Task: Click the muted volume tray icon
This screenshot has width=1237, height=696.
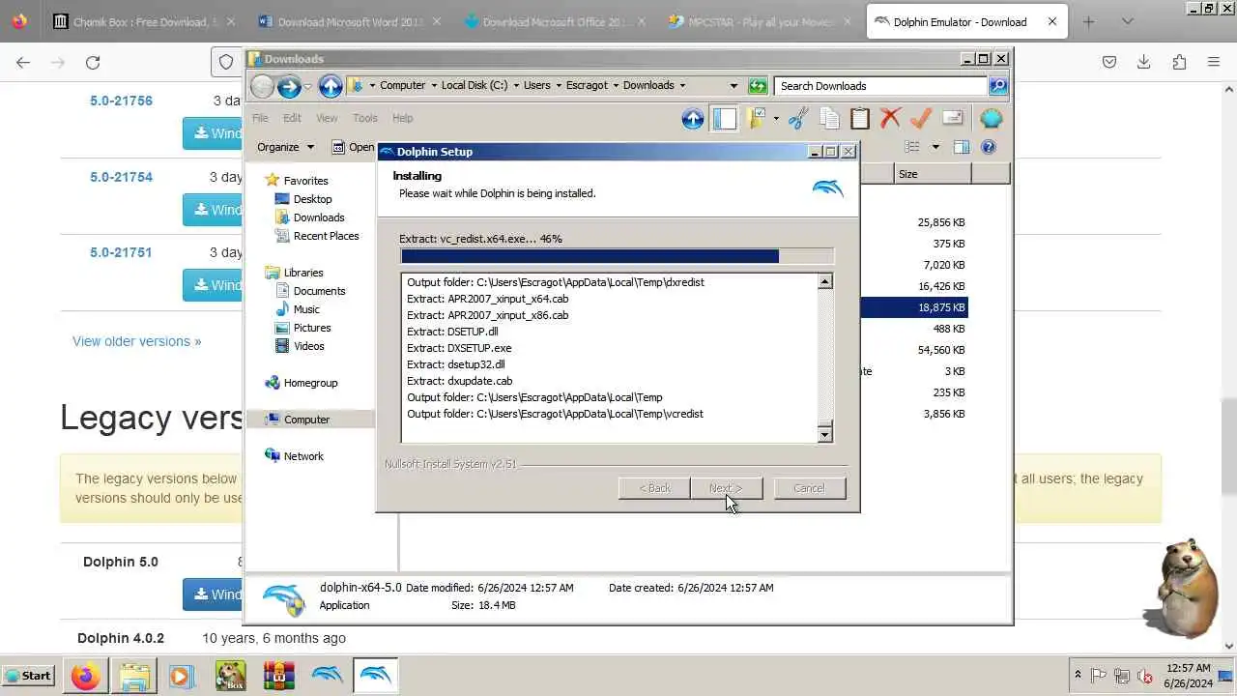Action: [x=1145, y=676]
